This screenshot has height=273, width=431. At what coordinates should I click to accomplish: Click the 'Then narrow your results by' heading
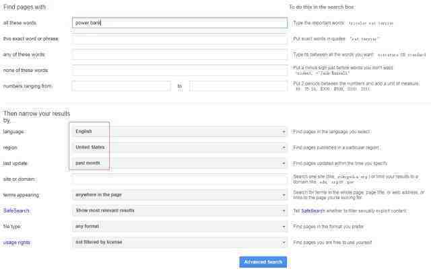[36, 117]
